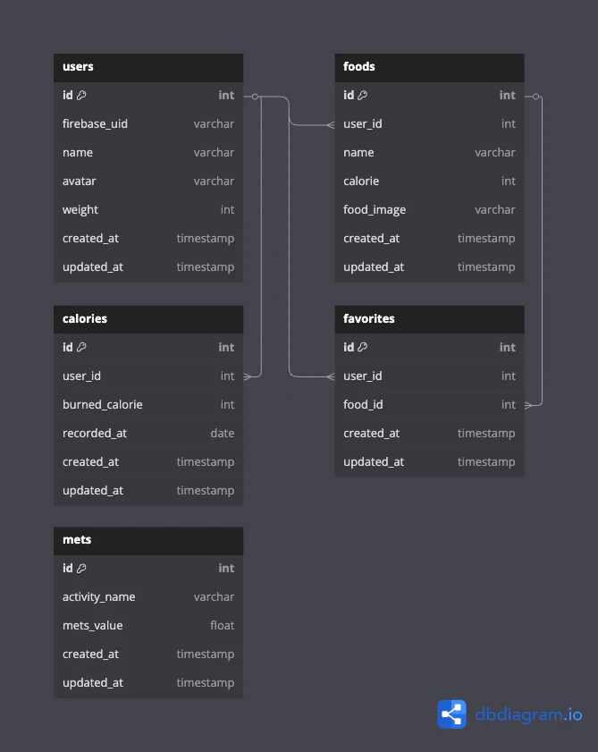Click the key icon beside mets id
Image resolution: width=598 pixels, height=752 pixels.
[x=81, y=569]
